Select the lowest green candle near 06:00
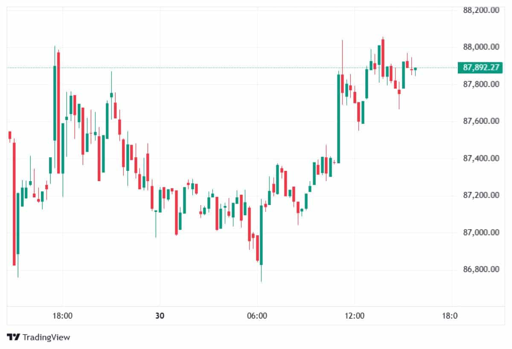The image size is (512, 349). pos(261,235)
